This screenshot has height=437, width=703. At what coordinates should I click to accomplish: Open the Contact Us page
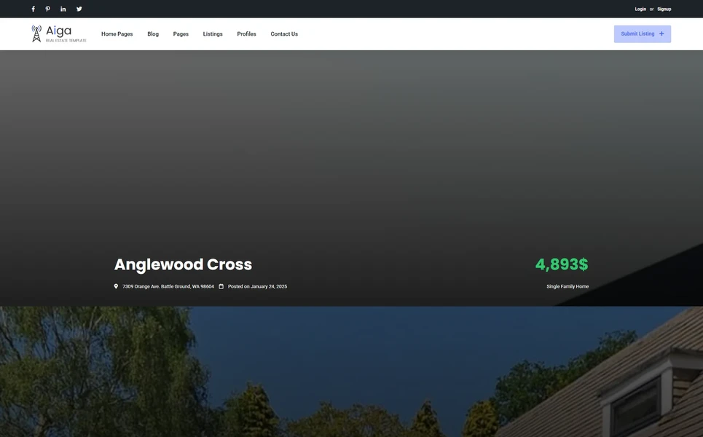(284, 34)
